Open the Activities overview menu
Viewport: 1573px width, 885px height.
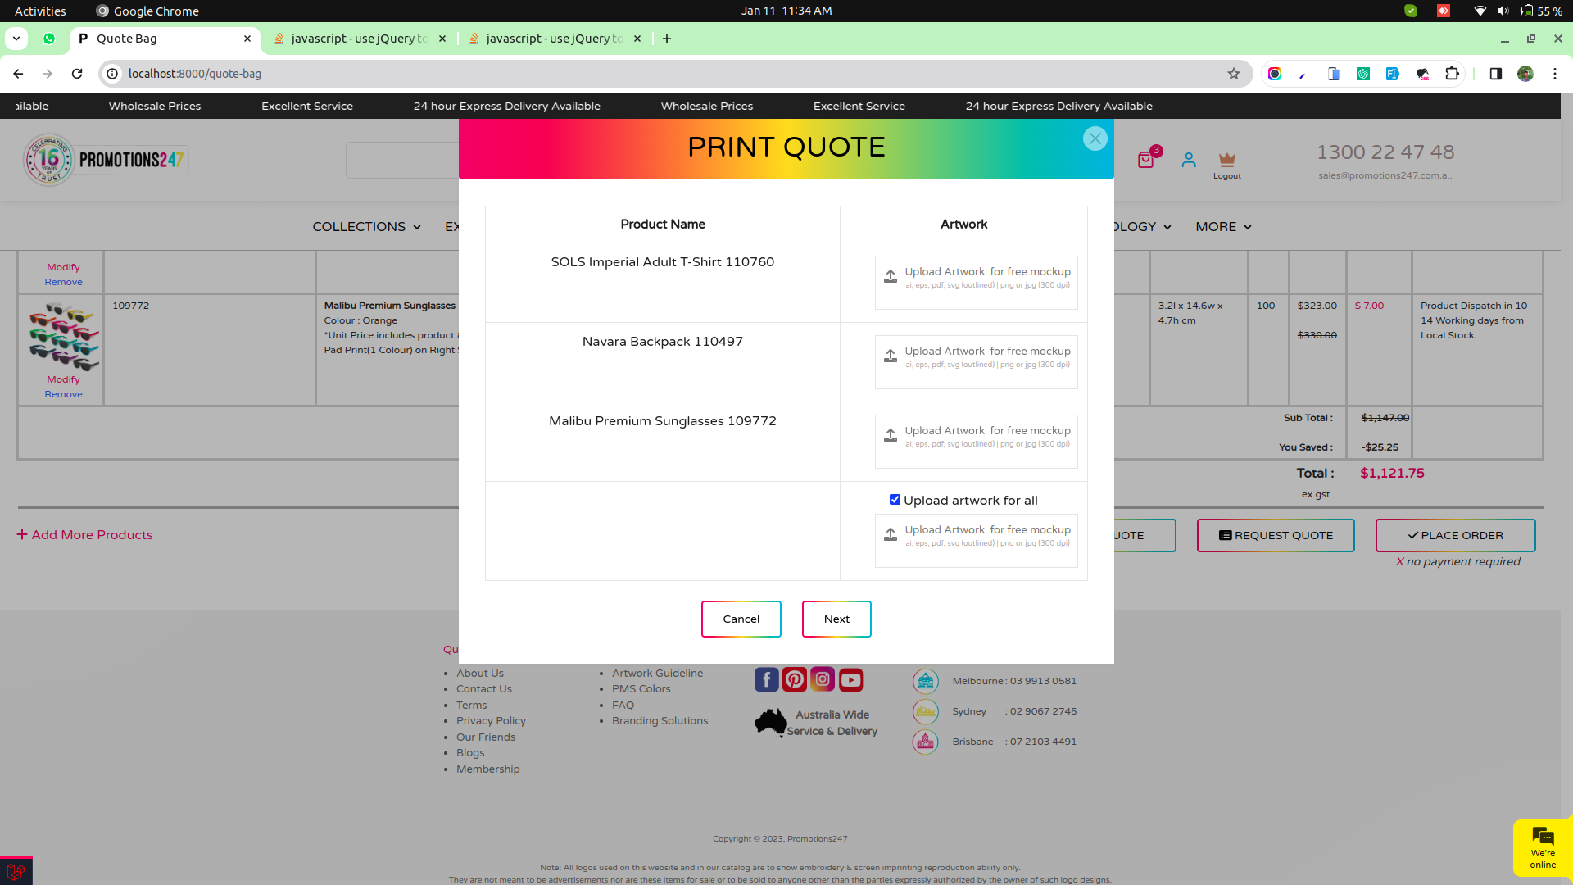[x=40, y=11]
